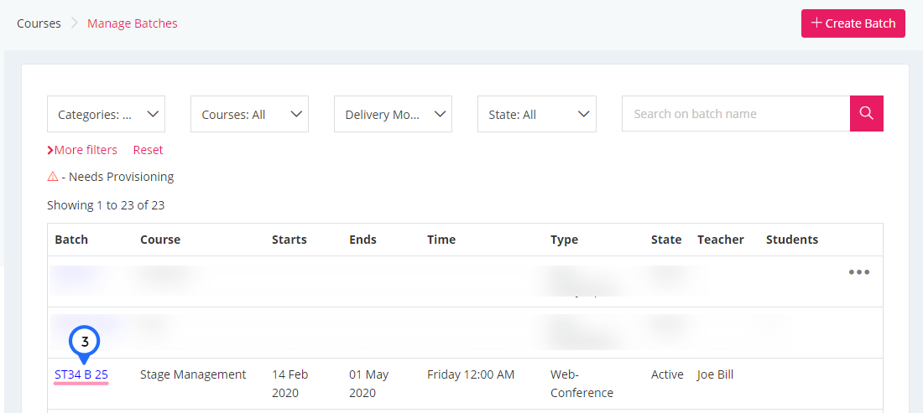
Task: Open the ST34 B 25 batch link
Action: [81, 374]
